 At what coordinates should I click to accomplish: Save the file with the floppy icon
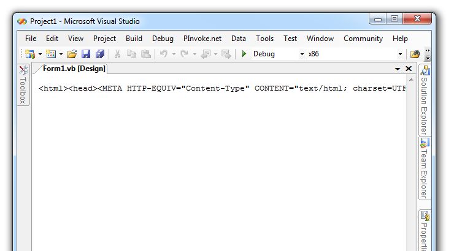tap(86, 54)
